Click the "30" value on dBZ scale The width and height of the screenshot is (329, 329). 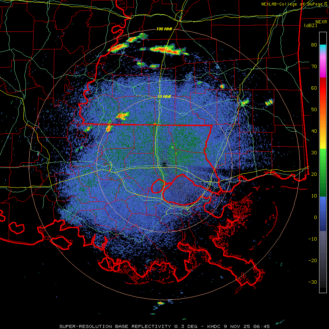314,152
